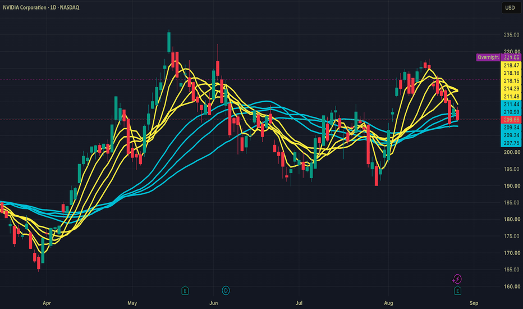The height and width of the screenshot is (309, 523).
Task: Click the yellow 218.16 moving average label
Action: [511, 73]
